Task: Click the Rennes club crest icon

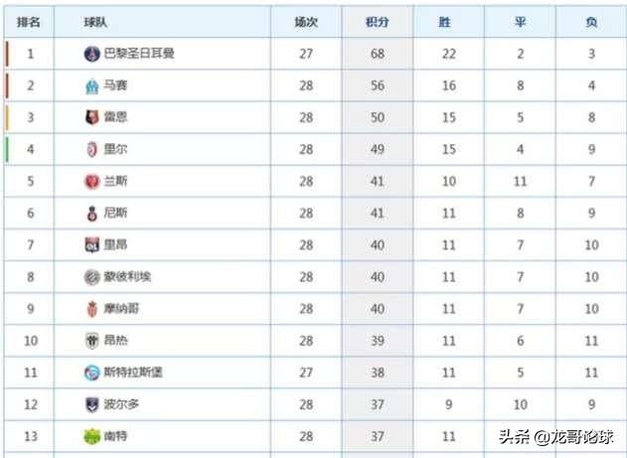Action: click(x=92, y=117)
